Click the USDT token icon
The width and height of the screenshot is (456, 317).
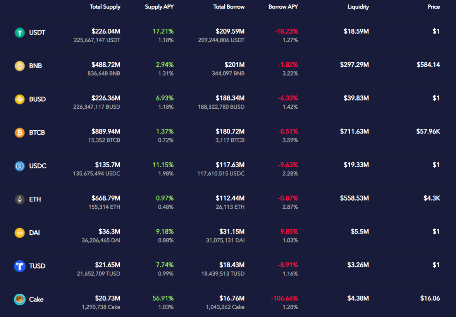click(20, 32)
